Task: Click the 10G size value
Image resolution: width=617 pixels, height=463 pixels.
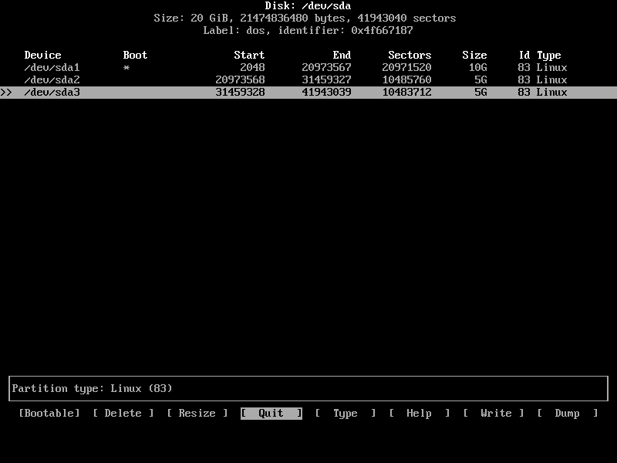Action: [477, 67]
